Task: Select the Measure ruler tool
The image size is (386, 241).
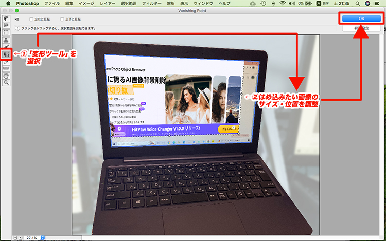Action: pyautogui.click(x=6, y=69)
